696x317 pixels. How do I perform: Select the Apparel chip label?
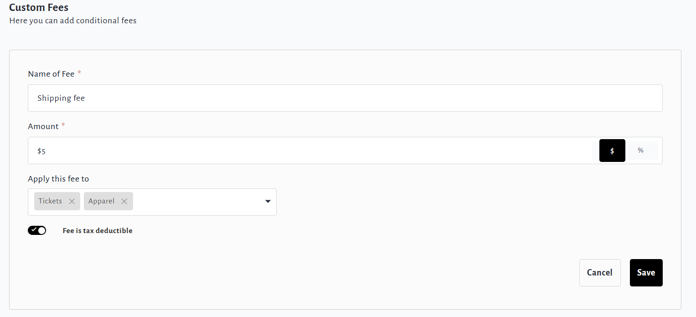pos(101,201)
